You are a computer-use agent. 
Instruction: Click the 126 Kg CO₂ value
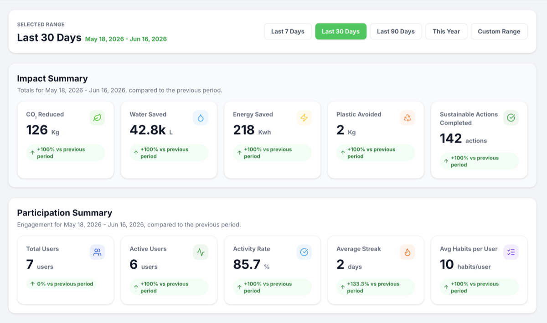[x=43, y=130]
